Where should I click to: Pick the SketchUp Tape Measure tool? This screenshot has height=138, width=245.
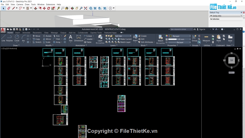pyautogui.click(x=58, y=8)
